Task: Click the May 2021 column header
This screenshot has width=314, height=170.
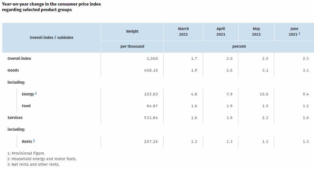Action: tap(256, 31)
